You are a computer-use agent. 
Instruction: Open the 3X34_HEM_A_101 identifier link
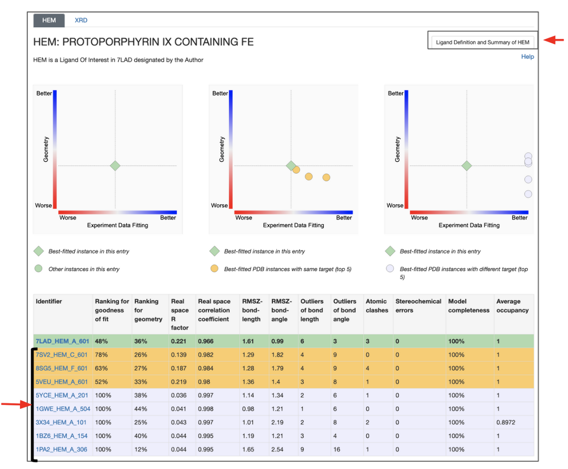click(61, 422)
